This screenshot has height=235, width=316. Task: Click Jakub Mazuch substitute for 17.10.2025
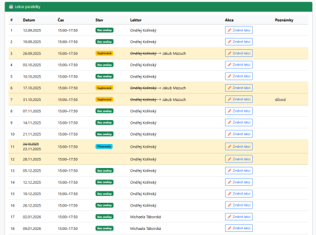[x=174, y=88]
